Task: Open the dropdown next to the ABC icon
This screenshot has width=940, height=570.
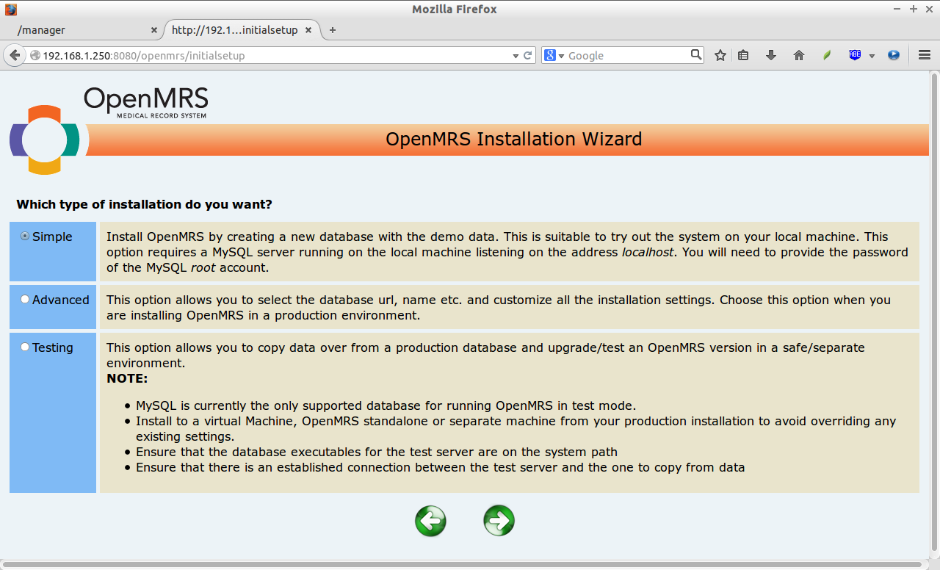Action: 872,56
